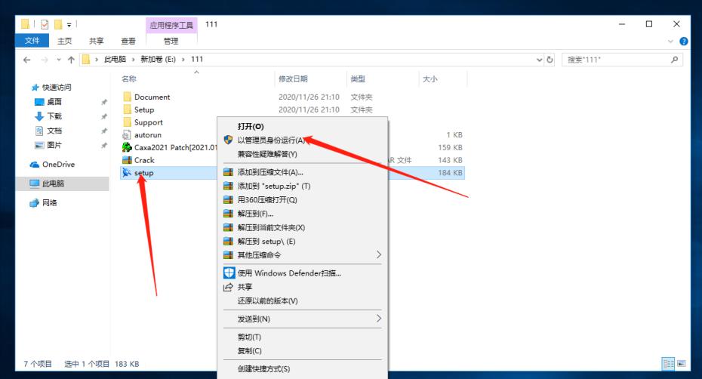Open the 文件 ribbon tab
The width and height of the screenshot is (702, 379).
coord(32,41)
